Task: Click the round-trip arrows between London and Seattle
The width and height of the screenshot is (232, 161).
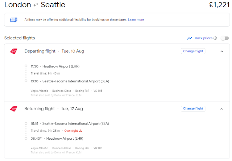Action: 36,5
